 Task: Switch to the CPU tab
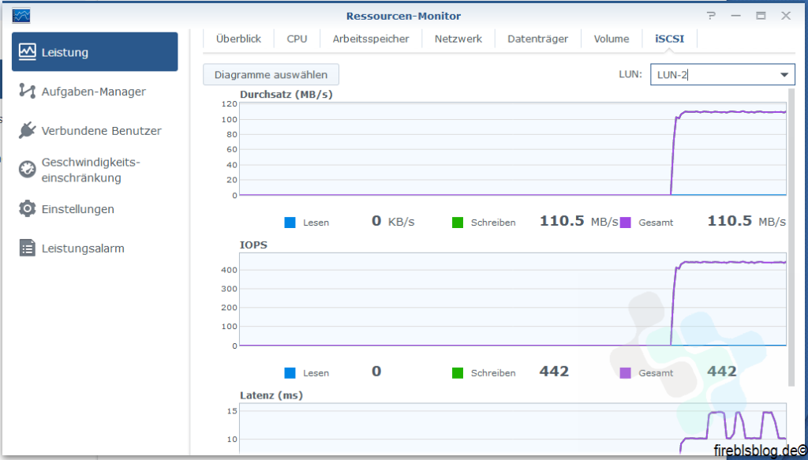click(x=297, y=39)
